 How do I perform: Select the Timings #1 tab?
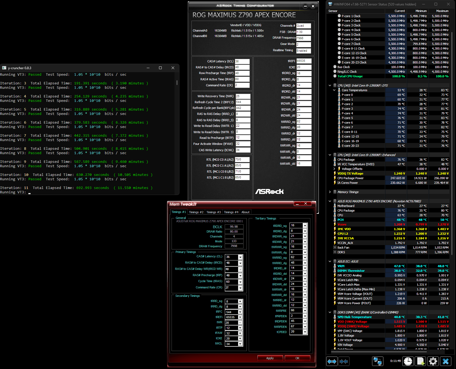(x=179, y=212)
